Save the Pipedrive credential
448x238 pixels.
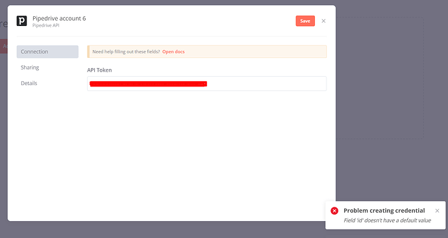point(305,21)
